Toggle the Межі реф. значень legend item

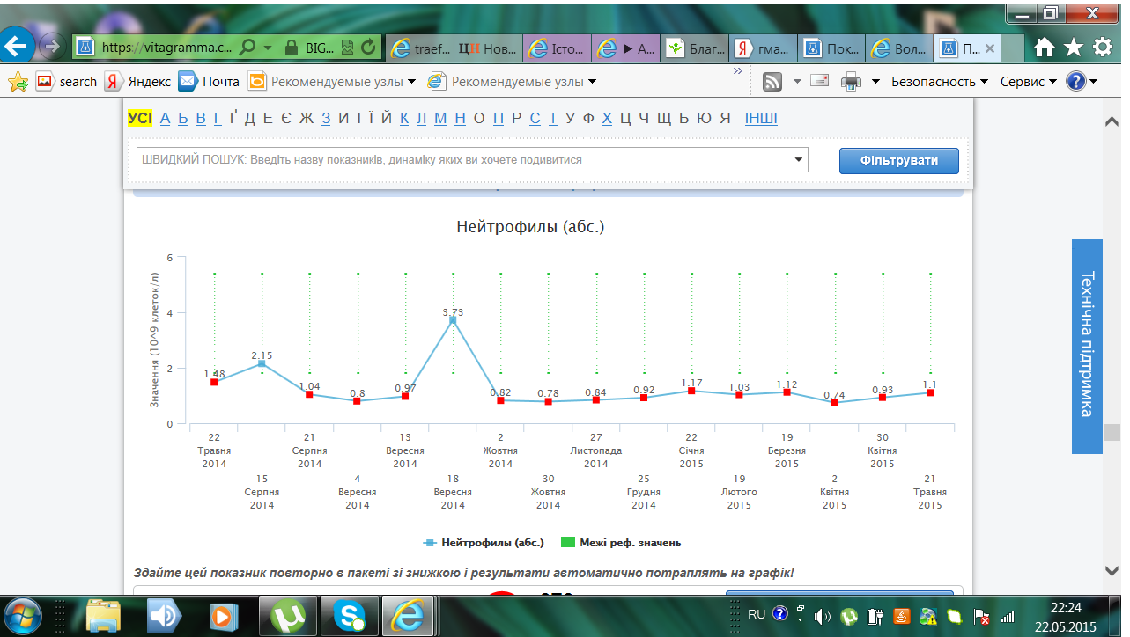click(x=621, y=543)
